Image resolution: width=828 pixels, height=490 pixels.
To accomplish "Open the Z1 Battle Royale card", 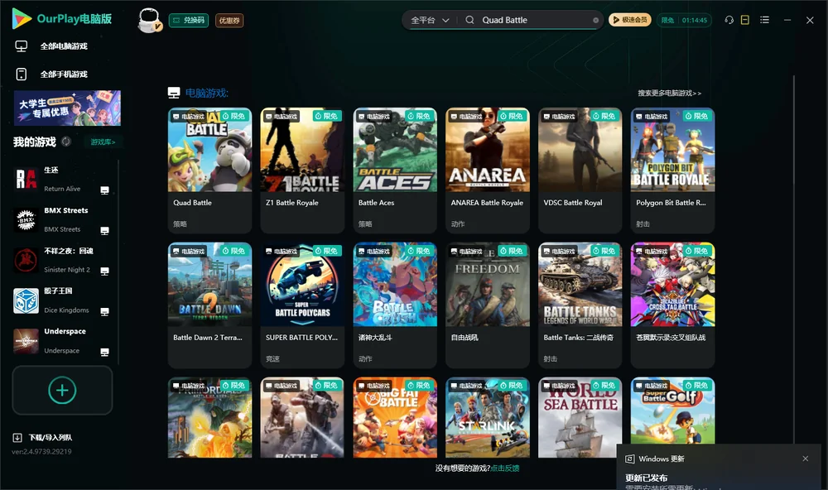I will [x=302, y=170].
